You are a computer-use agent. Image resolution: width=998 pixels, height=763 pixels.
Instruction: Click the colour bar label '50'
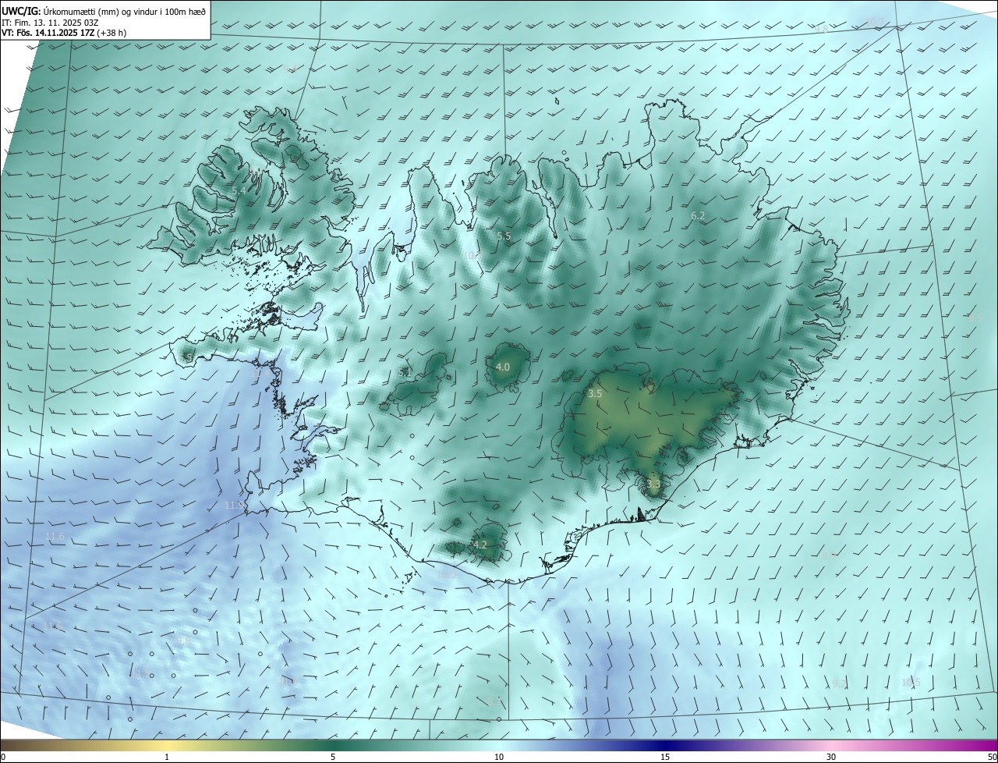[992, 758]
